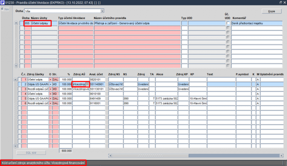Click the lower table scroll-down arrow

15,146
